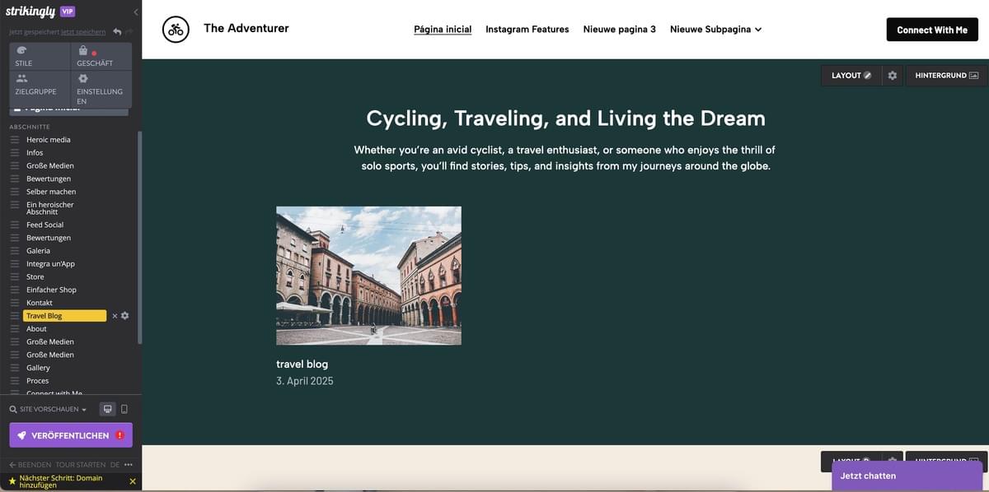Click the drag handle beside Einfacher Shop
The height and width of the screenshot is (492, 989).
coord(15,290)
